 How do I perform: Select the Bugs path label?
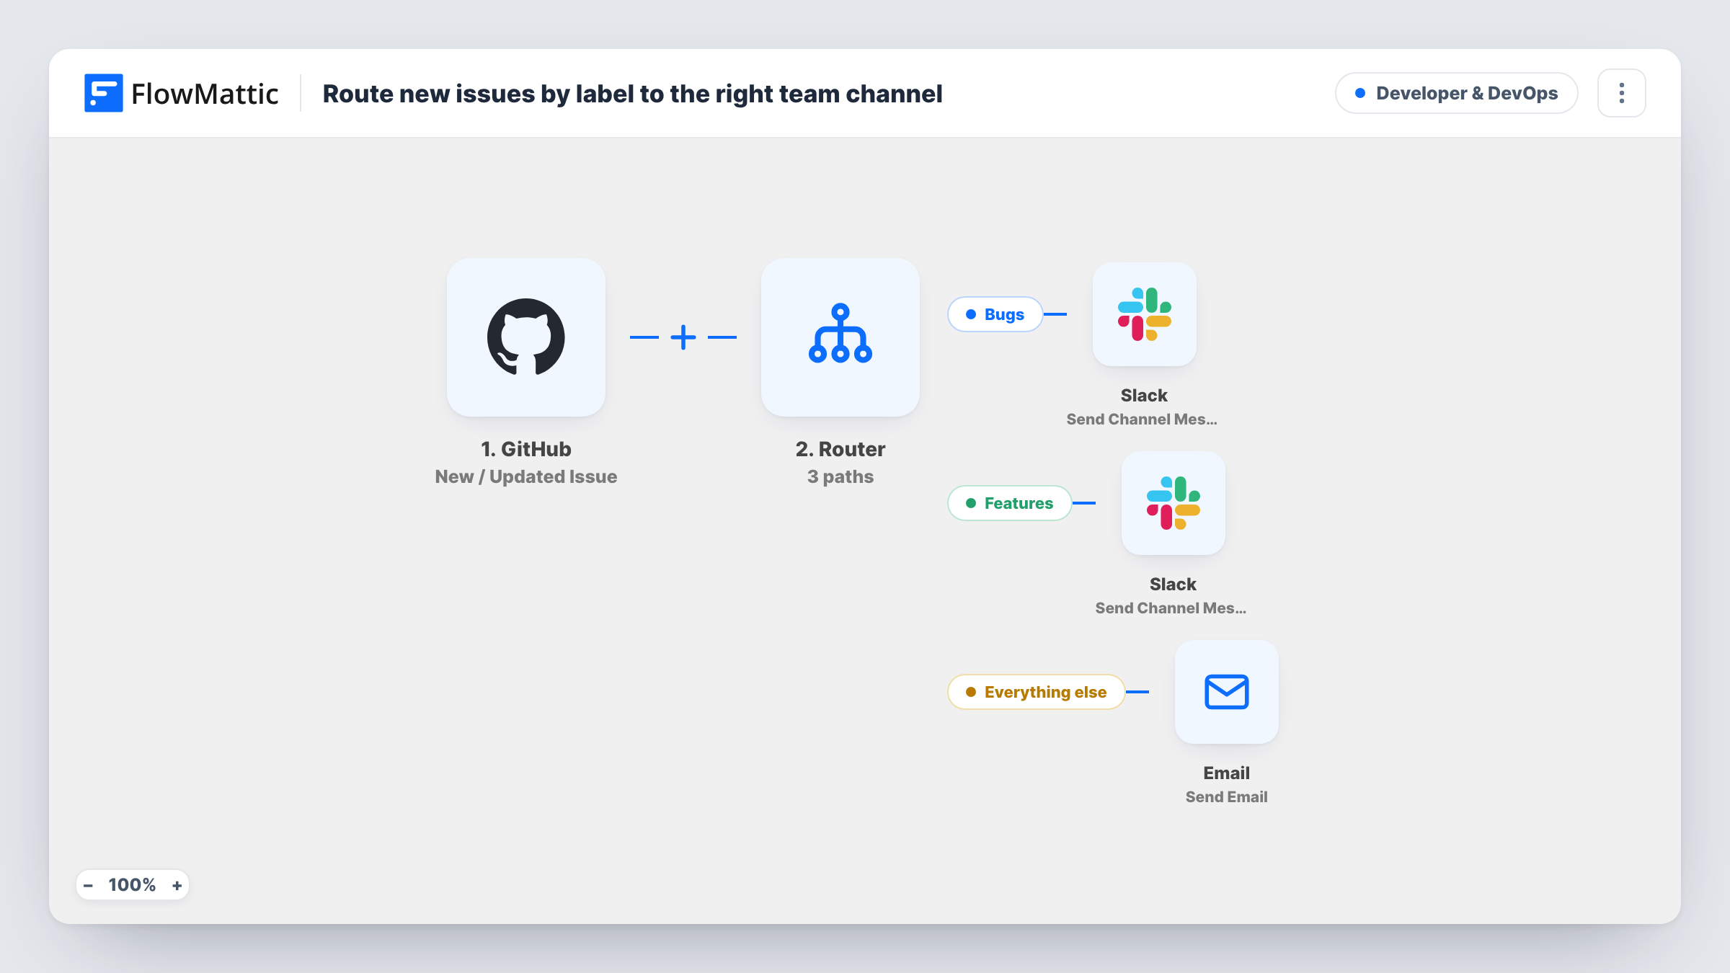tap(995, 314)
